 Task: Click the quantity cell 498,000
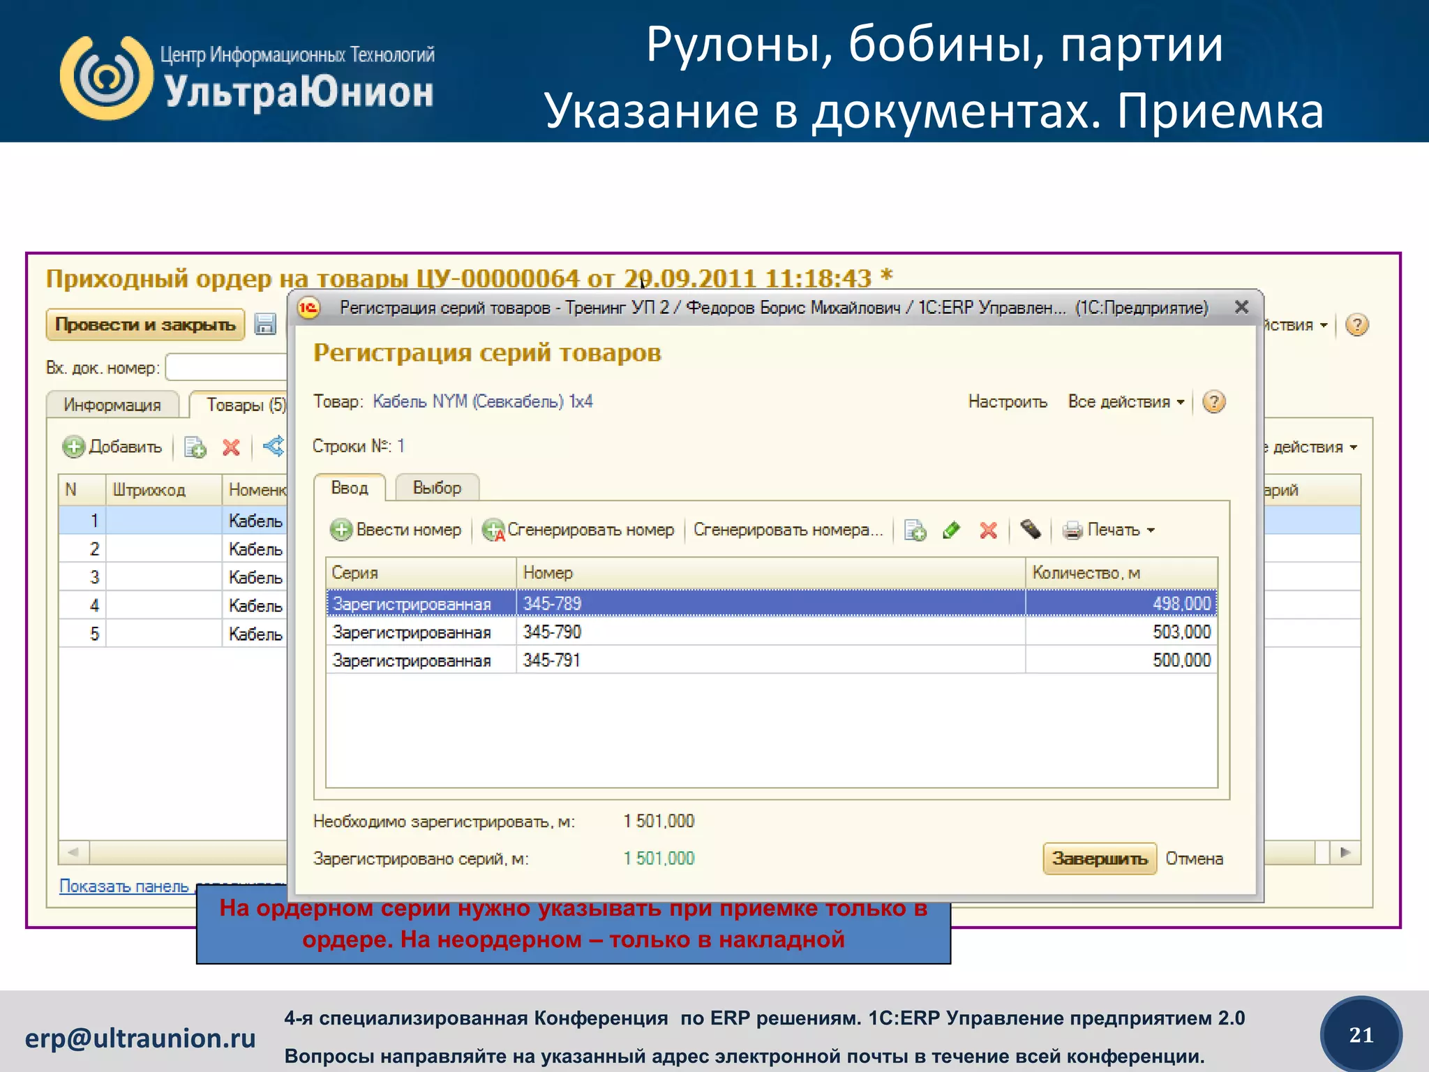(x=1121, y=604)
